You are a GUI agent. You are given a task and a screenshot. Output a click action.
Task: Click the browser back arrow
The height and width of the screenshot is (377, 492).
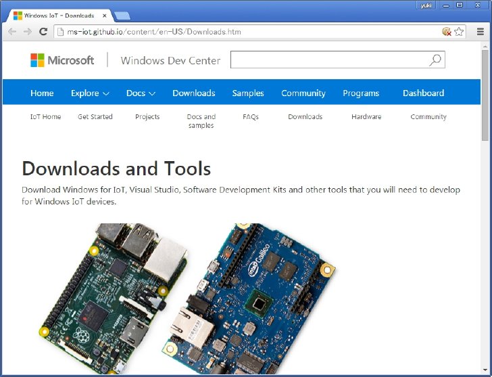click(x=12, y=32)
